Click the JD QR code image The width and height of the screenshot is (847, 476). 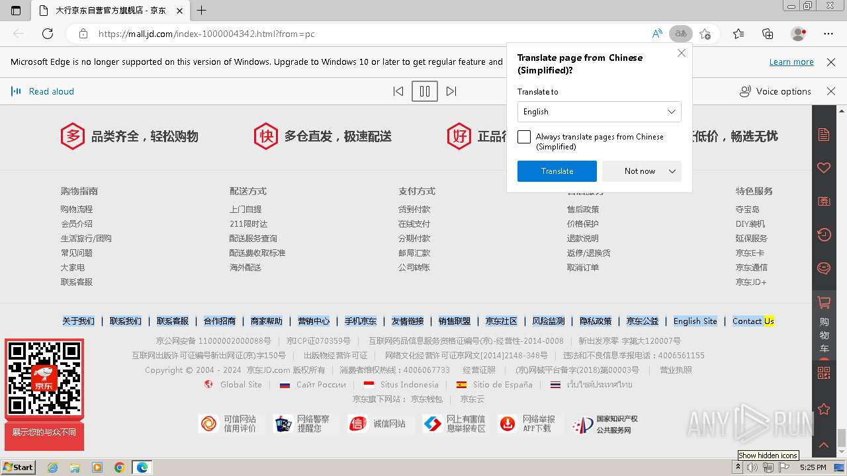pyautogui.click(x=44, y=378)
